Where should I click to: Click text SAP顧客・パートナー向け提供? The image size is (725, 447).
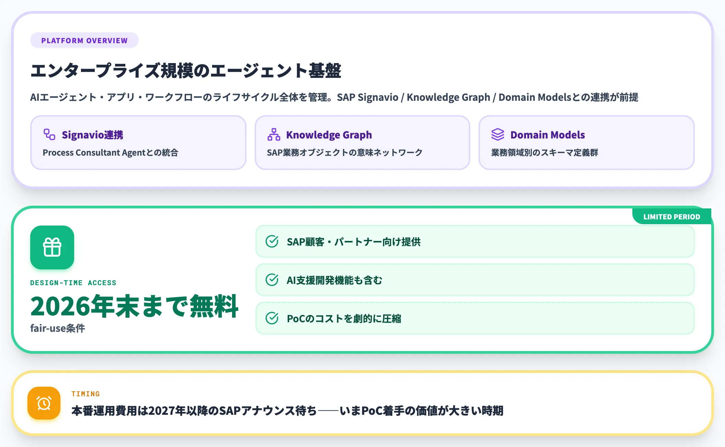(354, 242)
